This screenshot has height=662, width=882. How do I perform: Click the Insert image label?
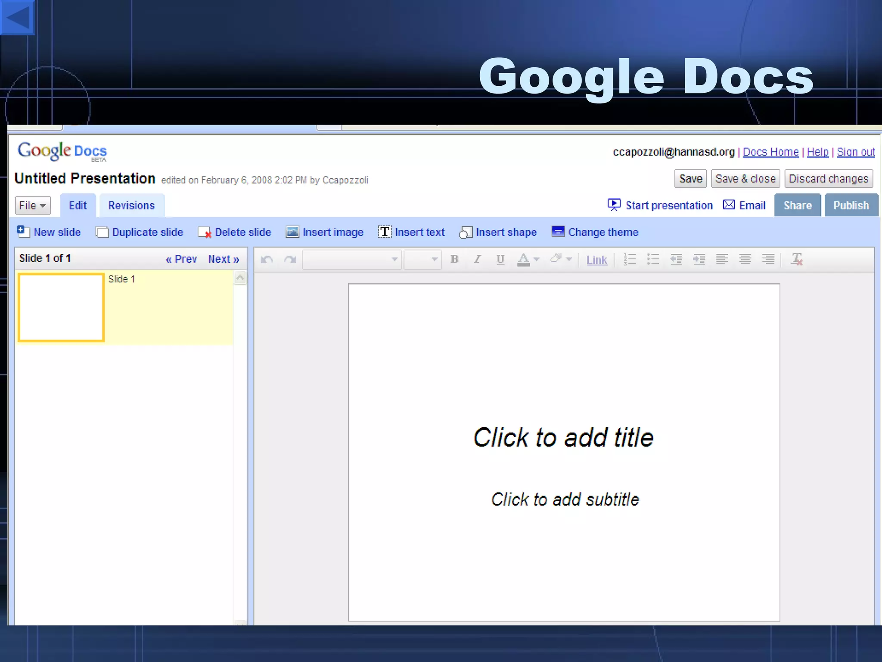pos(333,232)
